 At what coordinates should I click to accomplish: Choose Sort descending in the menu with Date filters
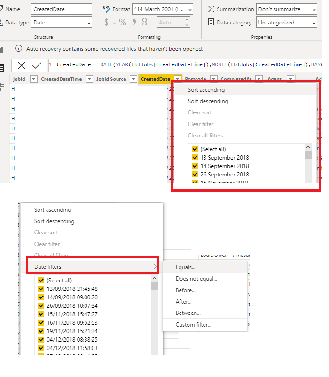point(92,221)
